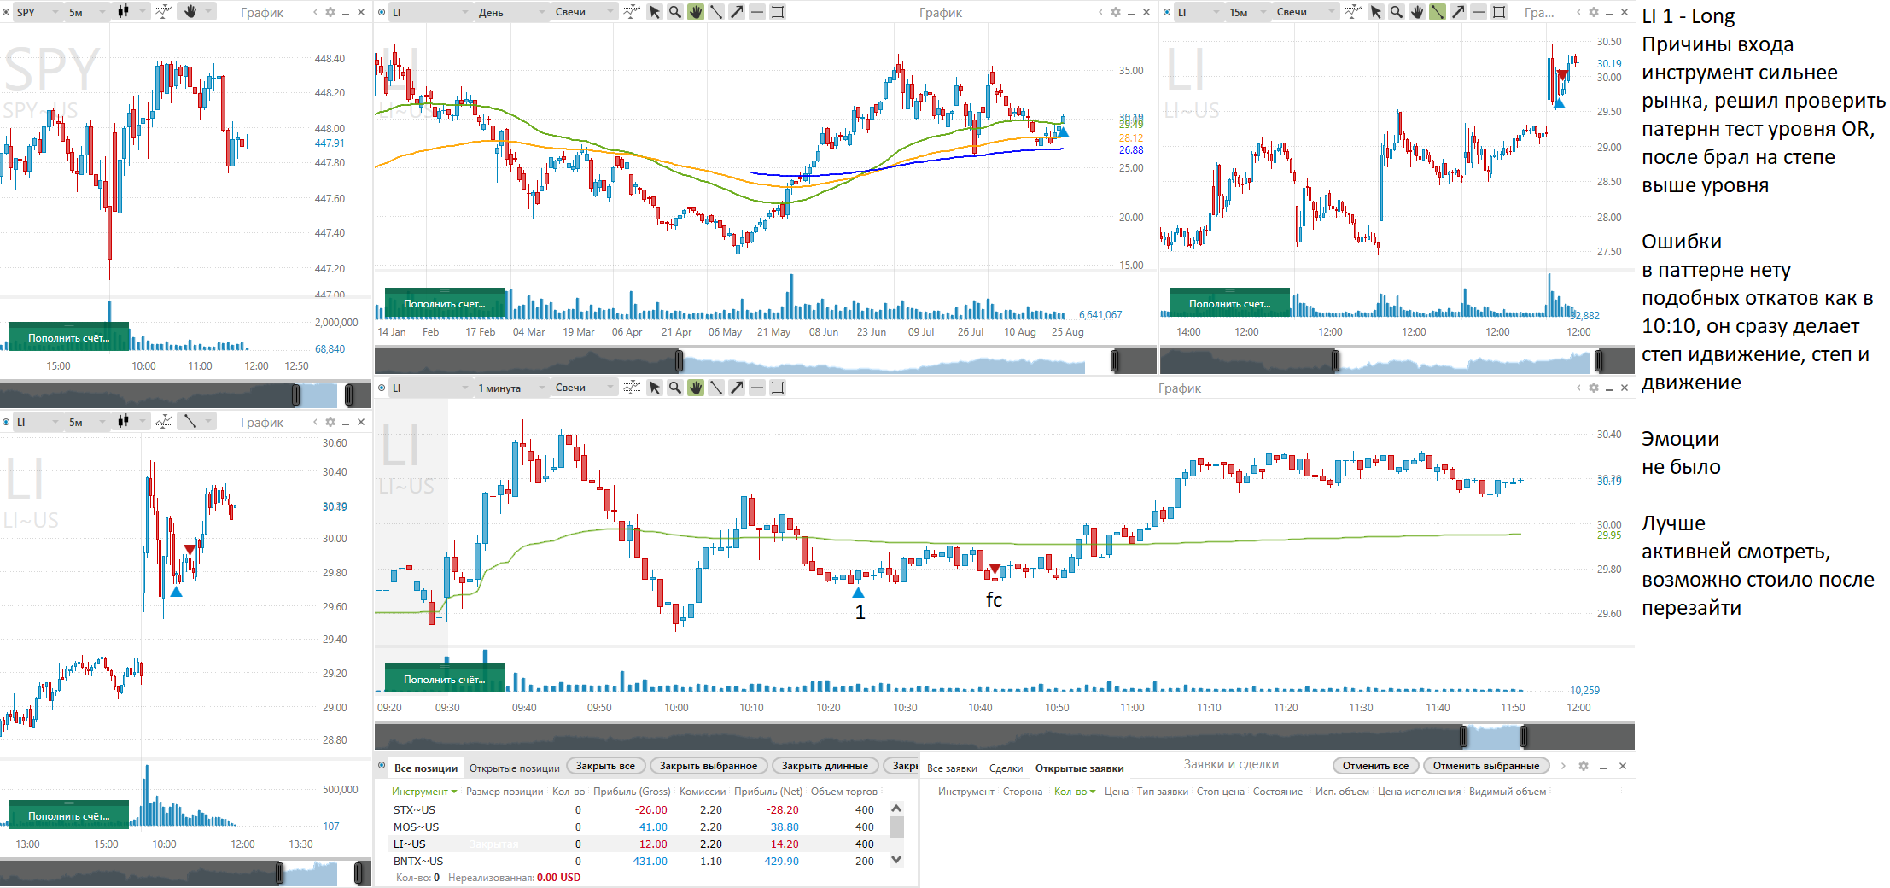Select arrow tool in LI 15m chart
Screen dimensions: 1890x888
coord(1458,12)
